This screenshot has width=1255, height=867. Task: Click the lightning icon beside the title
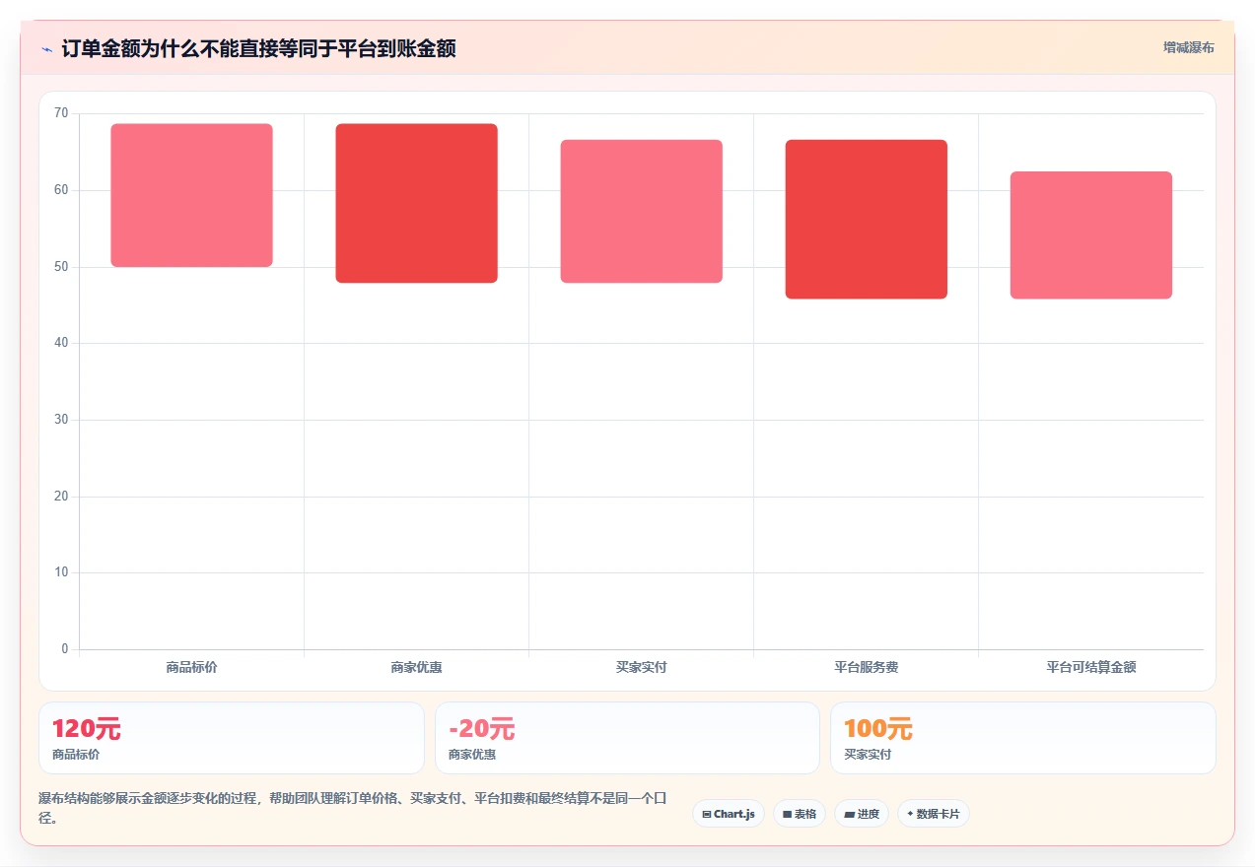[46, 49]
